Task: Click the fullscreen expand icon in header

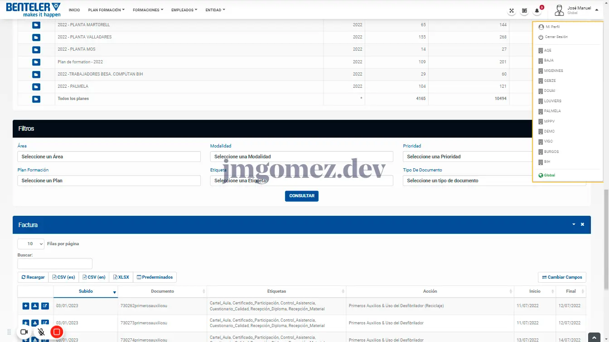Action: (x=512, y=11)
